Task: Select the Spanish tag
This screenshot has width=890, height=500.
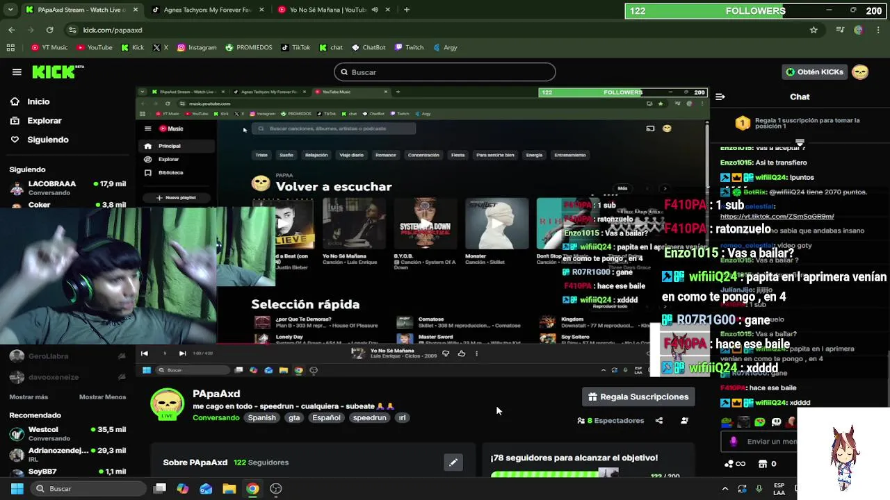Action: coord(262,418)
